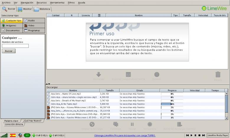Select the [PV] Ueto Aya - Kansho download
The width and height of the screenshot is (230, 138).
point(136,117)
